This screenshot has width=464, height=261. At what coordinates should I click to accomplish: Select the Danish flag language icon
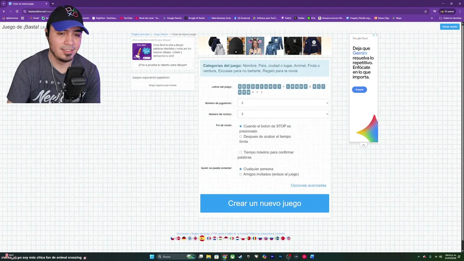click(x=178, y=239)
